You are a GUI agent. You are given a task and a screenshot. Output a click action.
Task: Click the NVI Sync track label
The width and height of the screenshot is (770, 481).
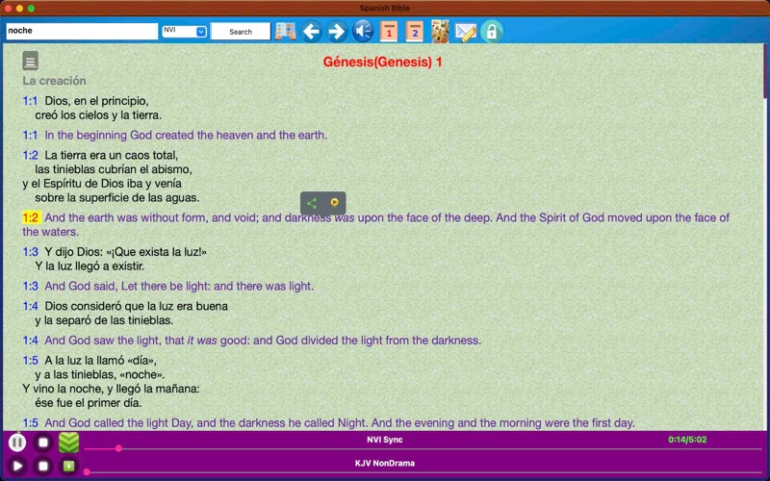pos(384,440)
